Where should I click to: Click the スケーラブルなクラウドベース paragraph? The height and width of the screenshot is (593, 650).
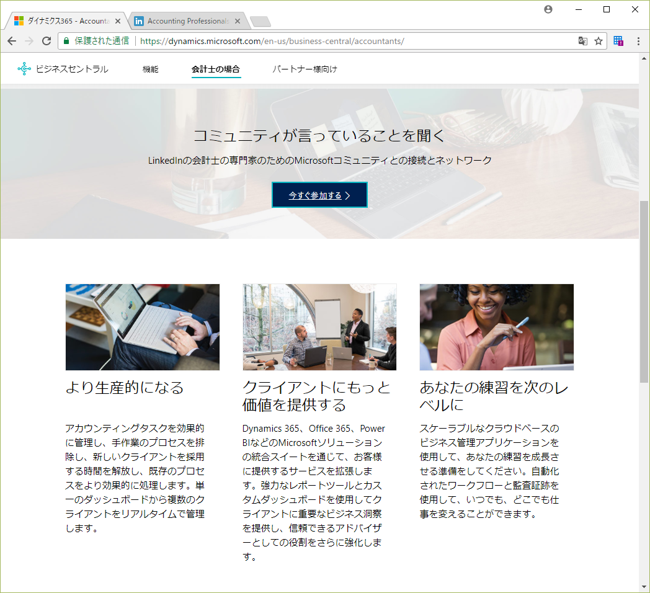(x=489, y=471)
